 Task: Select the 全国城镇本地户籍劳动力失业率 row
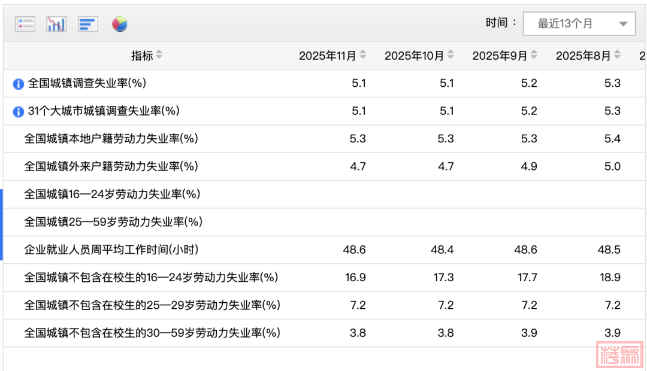pos(111,139)
